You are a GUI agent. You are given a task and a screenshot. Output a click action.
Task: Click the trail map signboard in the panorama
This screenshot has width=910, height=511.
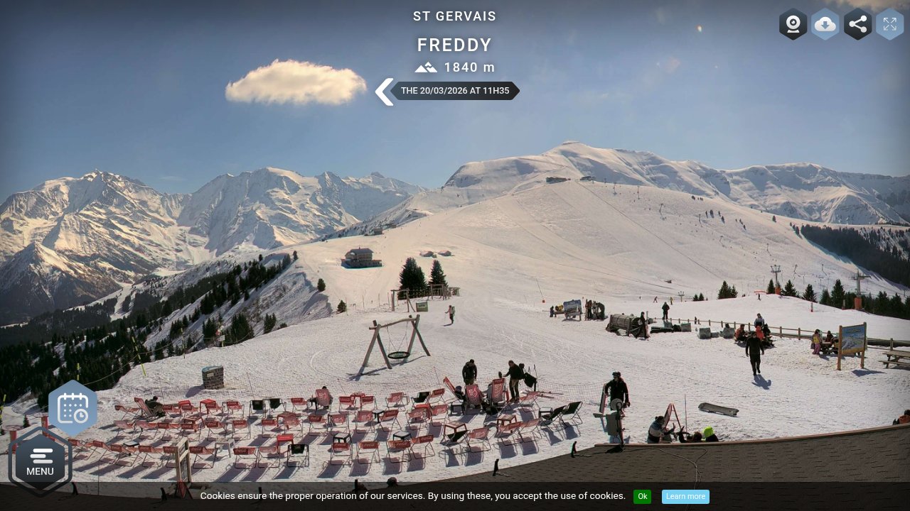852,345
